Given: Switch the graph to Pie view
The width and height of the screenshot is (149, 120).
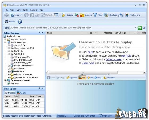Looking at the screenshot, I should click(90, 78).
